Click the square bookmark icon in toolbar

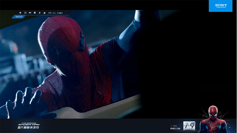[x=35, y=13]
